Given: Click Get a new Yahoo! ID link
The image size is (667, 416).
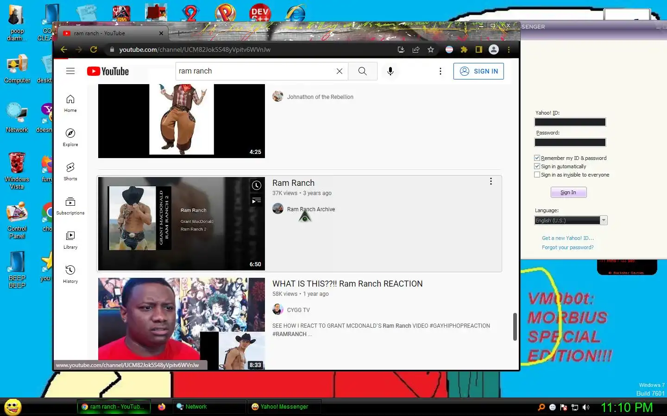Looking at the screenshot, I should click(568, 238).
